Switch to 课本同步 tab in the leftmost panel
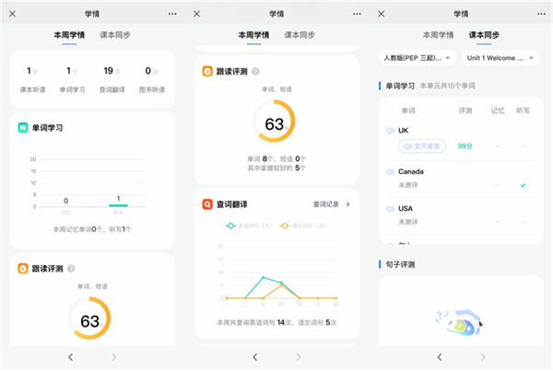Viewport: 553px width, 371px height. pos(115,35)
